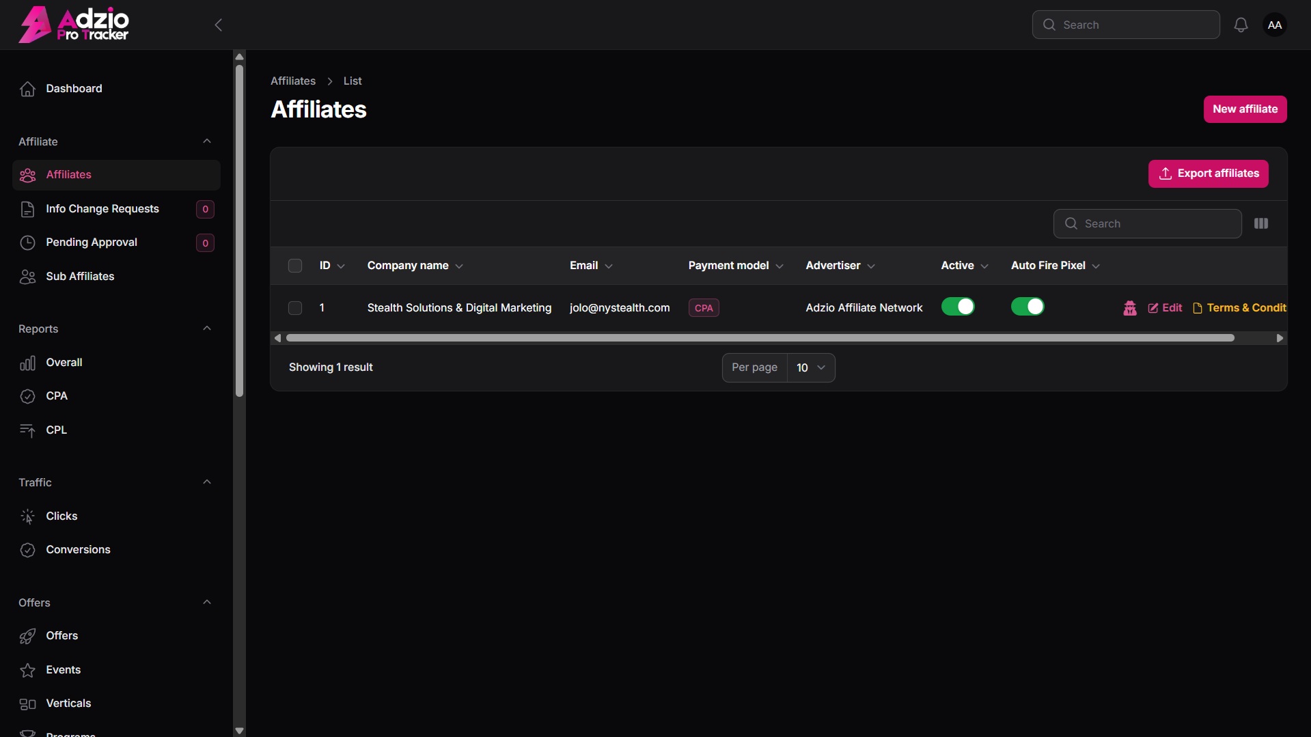Screen dimensions: 1311x737
Task: Open the Per page 10 dropdown
Action: [x=811, y=367]
